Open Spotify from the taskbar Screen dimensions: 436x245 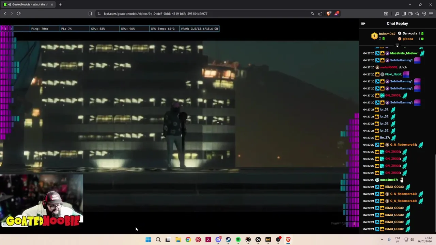[x=238, y=240]
